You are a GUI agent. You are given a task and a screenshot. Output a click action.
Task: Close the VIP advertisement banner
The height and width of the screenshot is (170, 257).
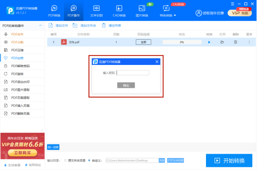[x=42, y=130]
